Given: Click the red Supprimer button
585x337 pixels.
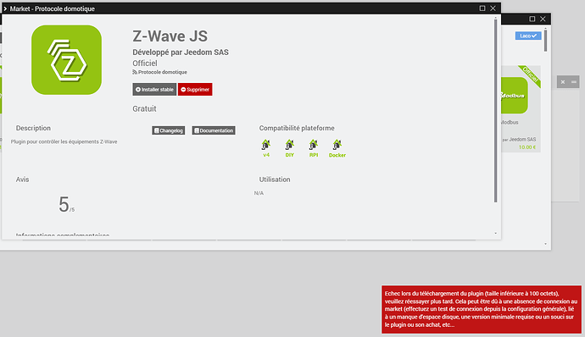Looking at the screenshot, I should coord(195,90).
